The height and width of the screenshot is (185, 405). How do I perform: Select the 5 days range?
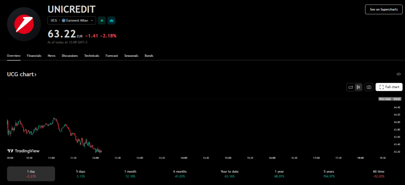(81, 174)
